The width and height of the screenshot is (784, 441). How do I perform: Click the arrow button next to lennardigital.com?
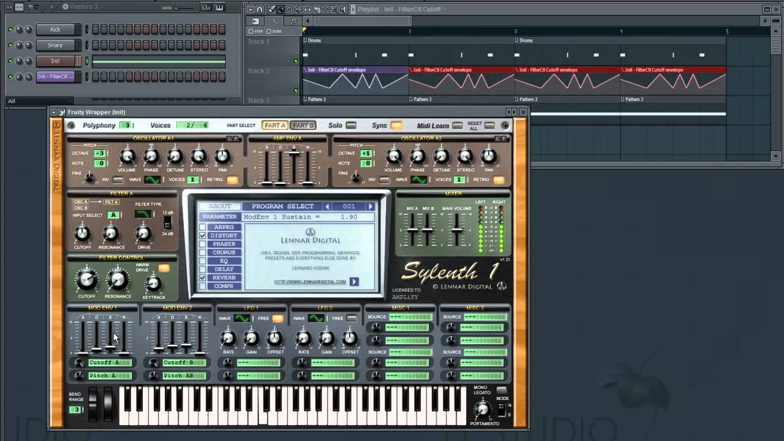coord(354,282)
